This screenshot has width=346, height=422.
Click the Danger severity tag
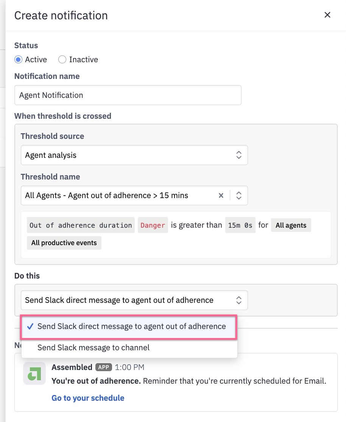point(153,225)
